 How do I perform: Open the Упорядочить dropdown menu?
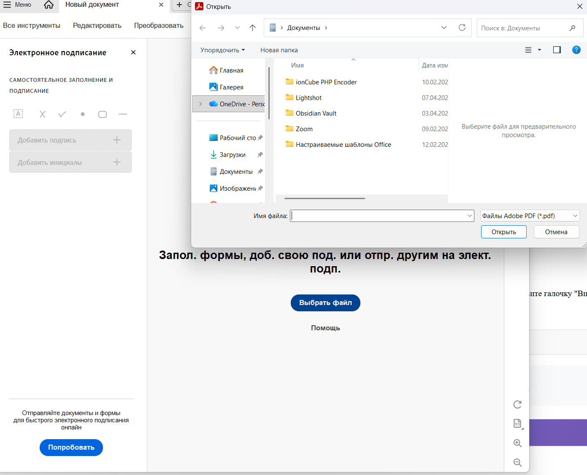(222, 50)
